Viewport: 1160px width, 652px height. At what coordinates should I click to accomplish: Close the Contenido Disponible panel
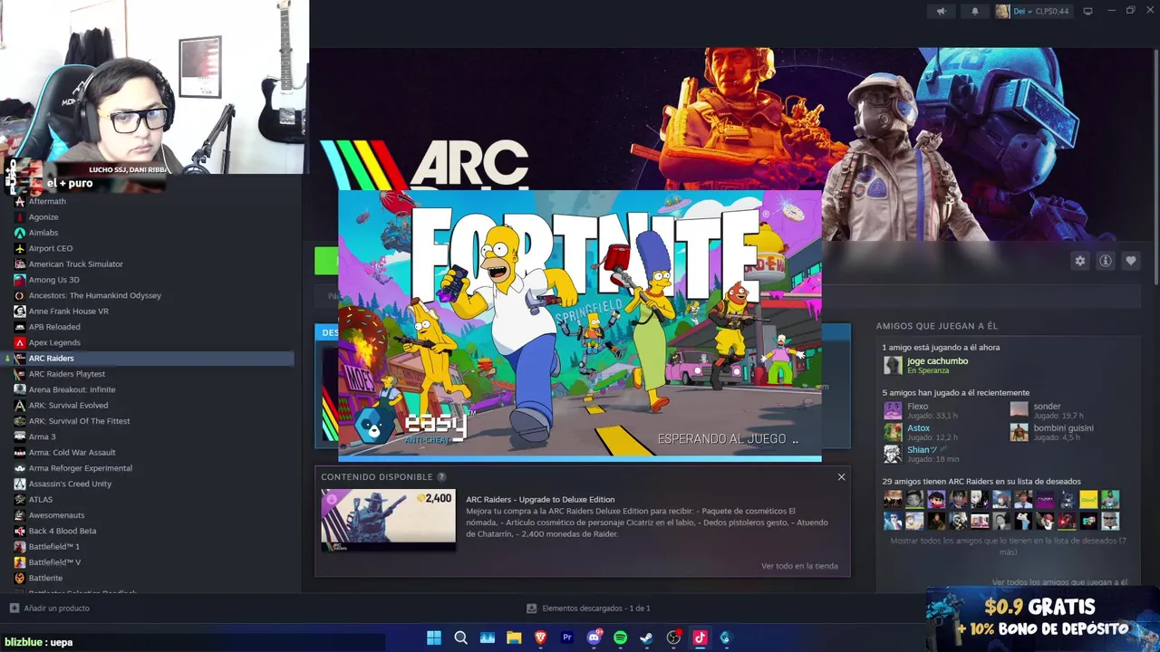[841, 476]
